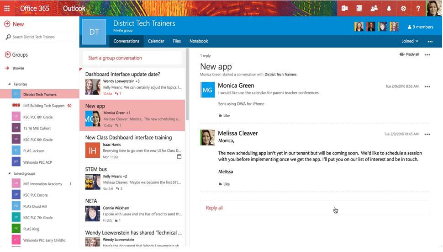
Task: Click the DT group avatar tile
Action: point(94,32)
